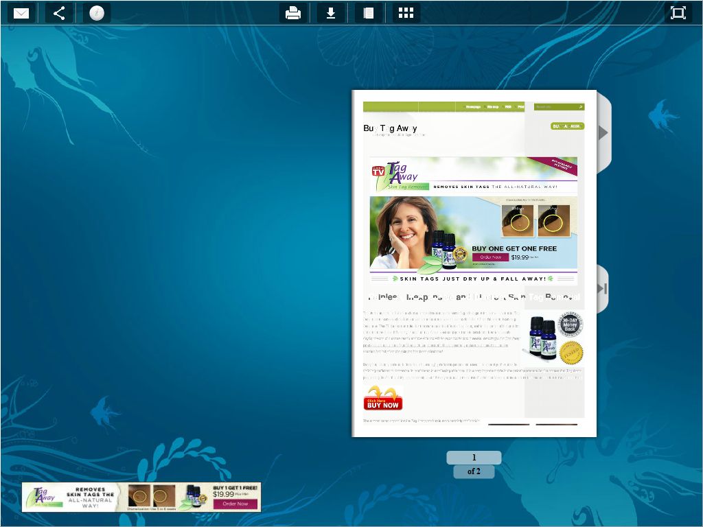The image size is (703, 527).
Task: Open the Tag Away banner ad at bottom
Action: point(141,497)
